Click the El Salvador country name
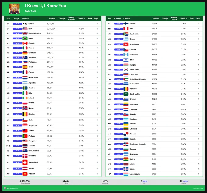207x193 pixels. [134, 84]
